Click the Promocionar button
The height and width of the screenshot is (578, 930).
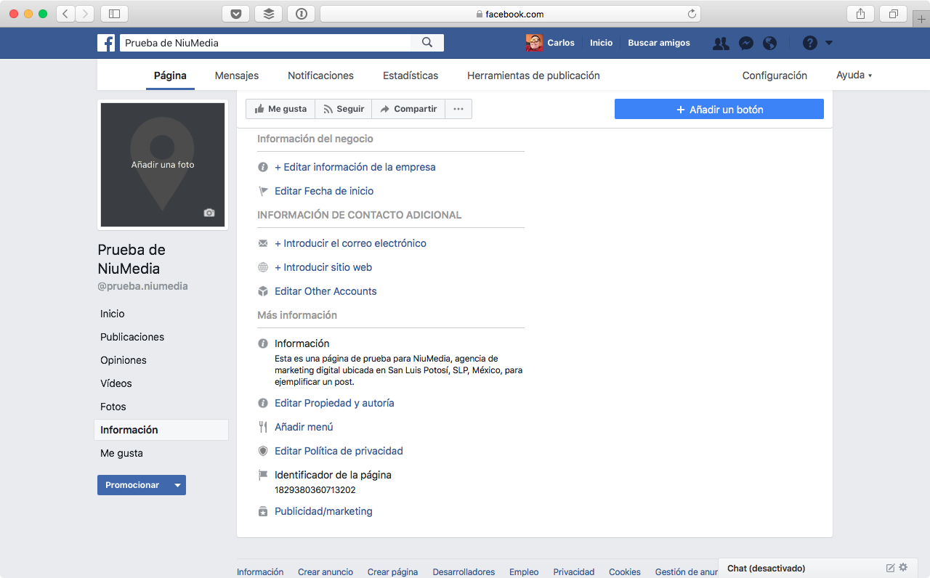132,485
